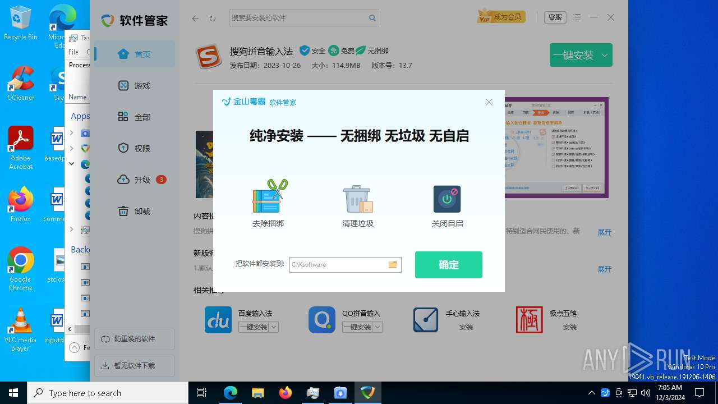This screenshot has height=404, width=718.
Task: Click the taskbar search box
Action: pos(108,393)
